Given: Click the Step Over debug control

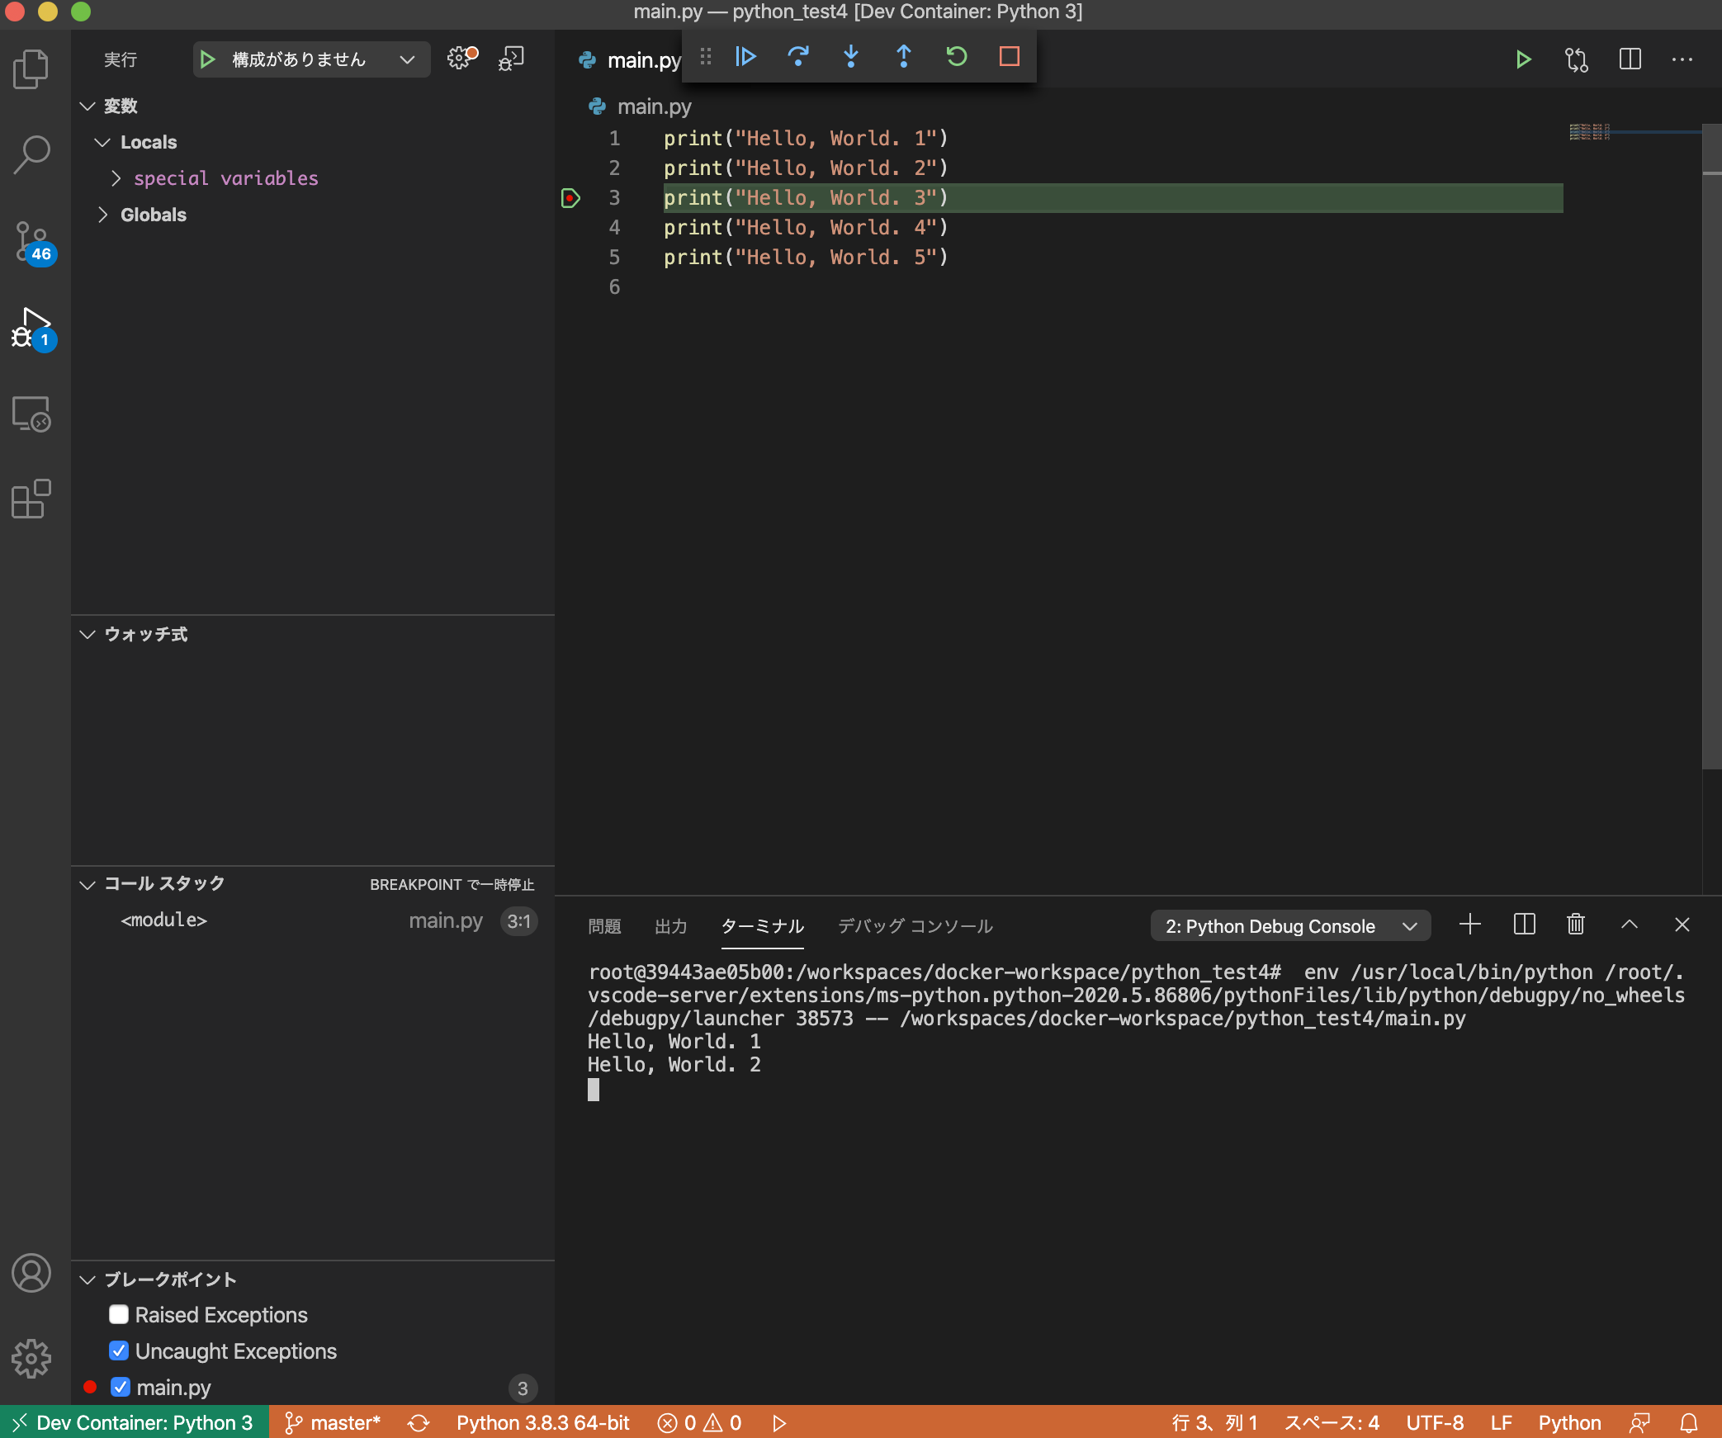Looking at the screenshot, I should pos(797,57).
